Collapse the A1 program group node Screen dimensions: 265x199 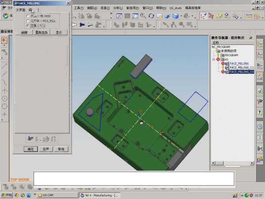coord(214,59)
